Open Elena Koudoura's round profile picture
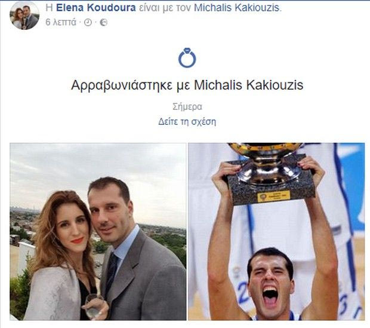The image size is (370, 328). 24,16
